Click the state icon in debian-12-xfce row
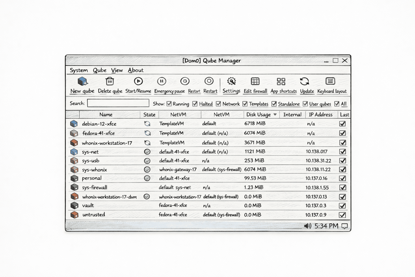 147,124
